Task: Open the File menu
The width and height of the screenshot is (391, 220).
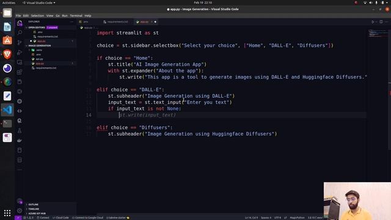Action: pyautogui.click(x=18, y=16)
